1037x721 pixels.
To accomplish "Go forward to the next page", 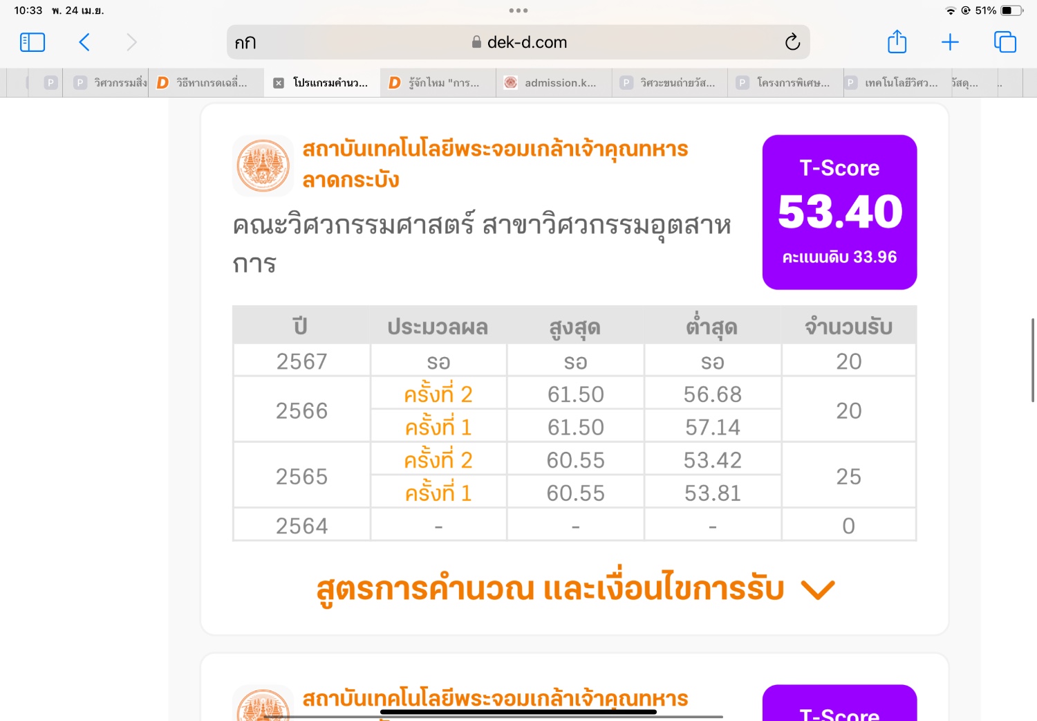I will pyautogui.click(x=131, y=42).
